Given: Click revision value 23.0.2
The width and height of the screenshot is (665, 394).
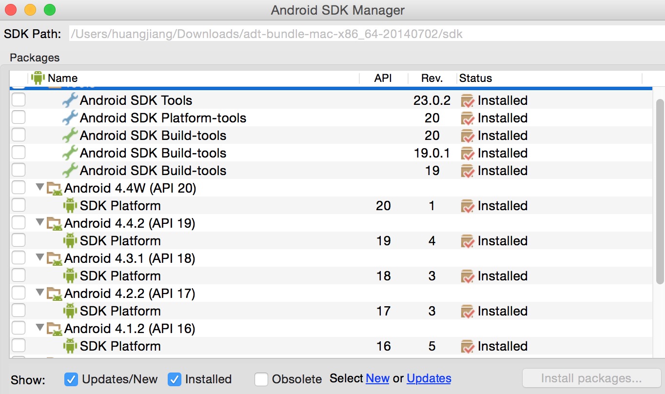Looking at the screenshot, I should point(432,100).
